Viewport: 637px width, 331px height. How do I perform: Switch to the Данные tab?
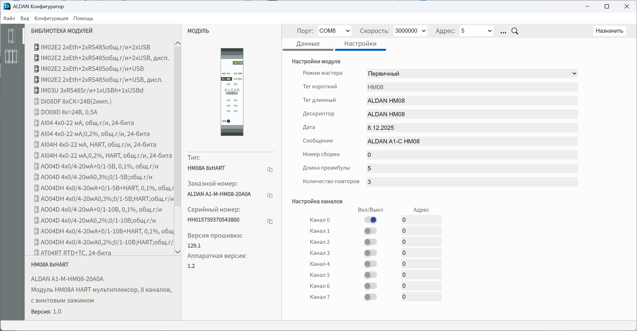[x=308, y=44]
